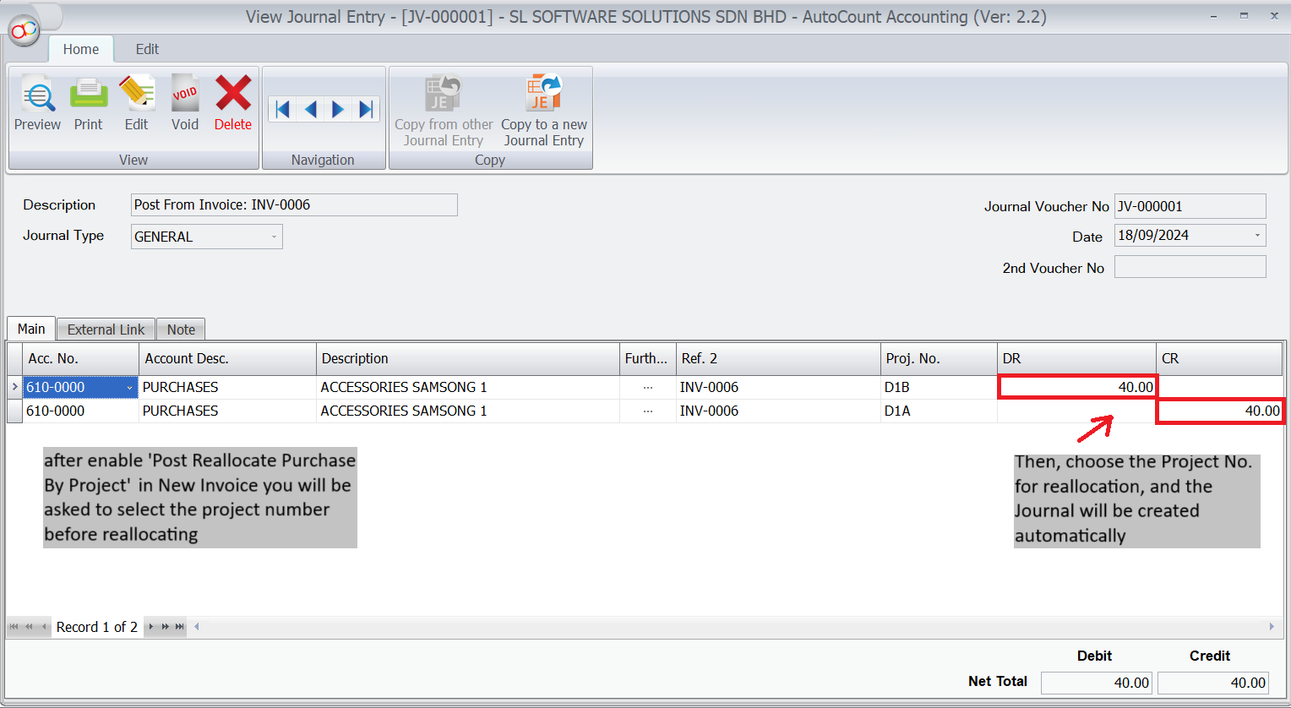Jump to the last journal record
1291x708 pixels.
pyautogui.click(x=366, y=109)
